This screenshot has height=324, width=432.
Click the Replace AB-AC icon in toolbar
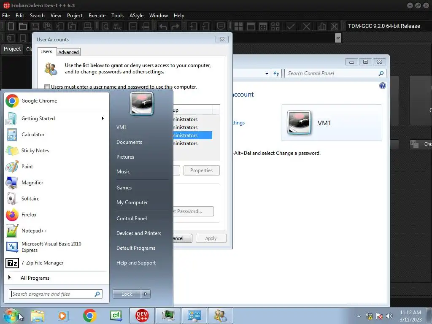point(117,27)
